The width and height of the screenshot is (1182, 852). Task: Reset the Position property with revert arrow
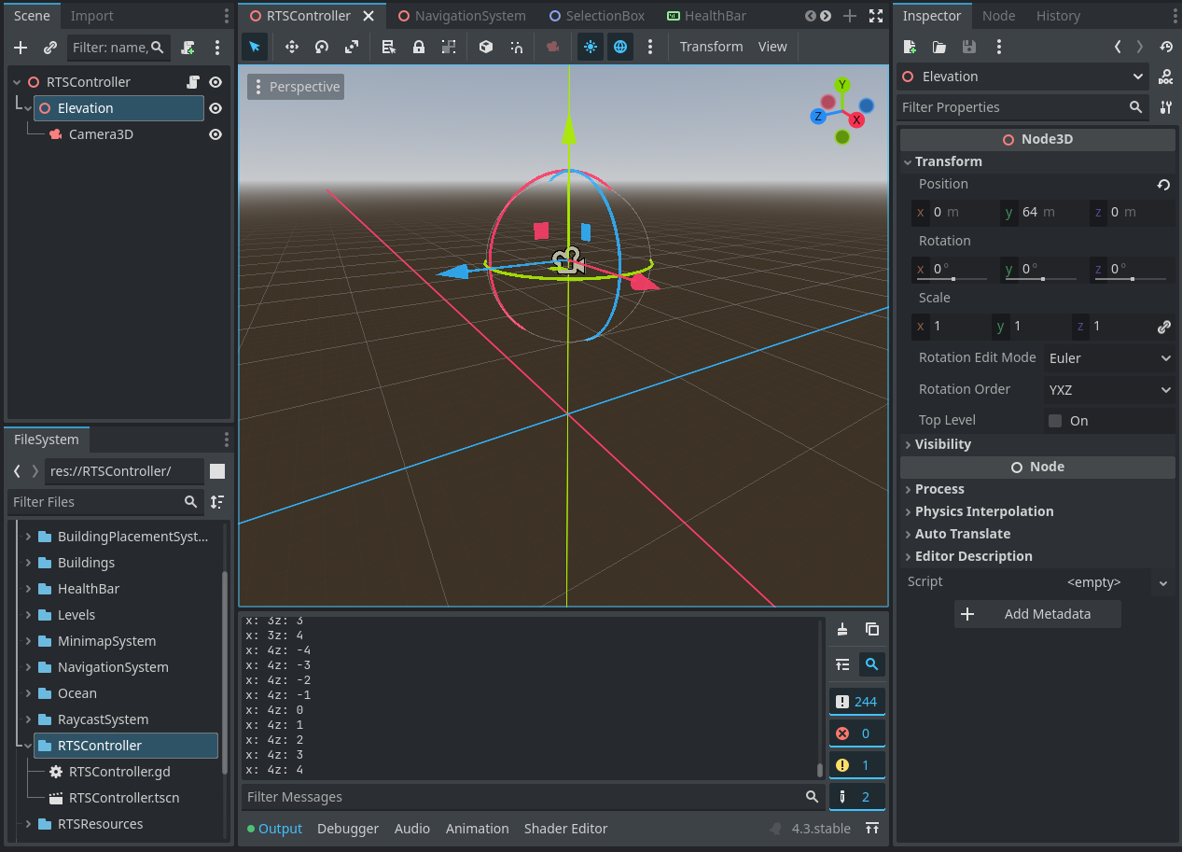[x=1165, y=185]
